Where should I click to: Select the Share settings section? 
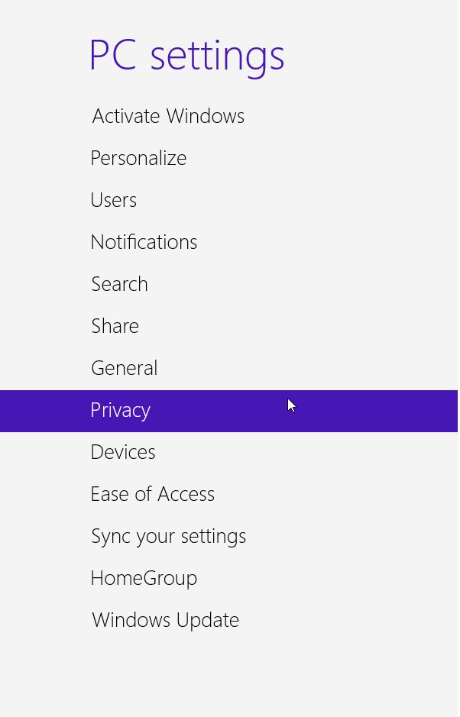click(x=115, y=326)
